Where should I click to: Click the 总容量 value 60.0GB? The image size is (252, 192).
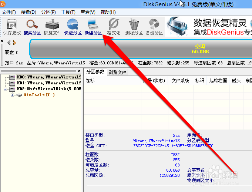click(173, 170)
